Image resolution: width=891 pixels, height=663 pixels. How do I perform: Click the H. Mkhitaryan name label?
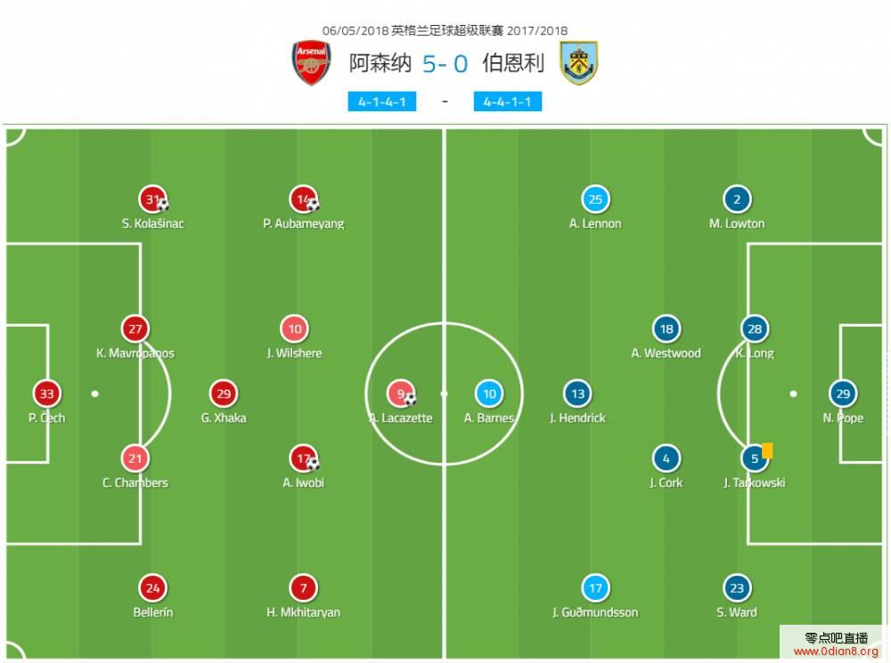point(304,612)
